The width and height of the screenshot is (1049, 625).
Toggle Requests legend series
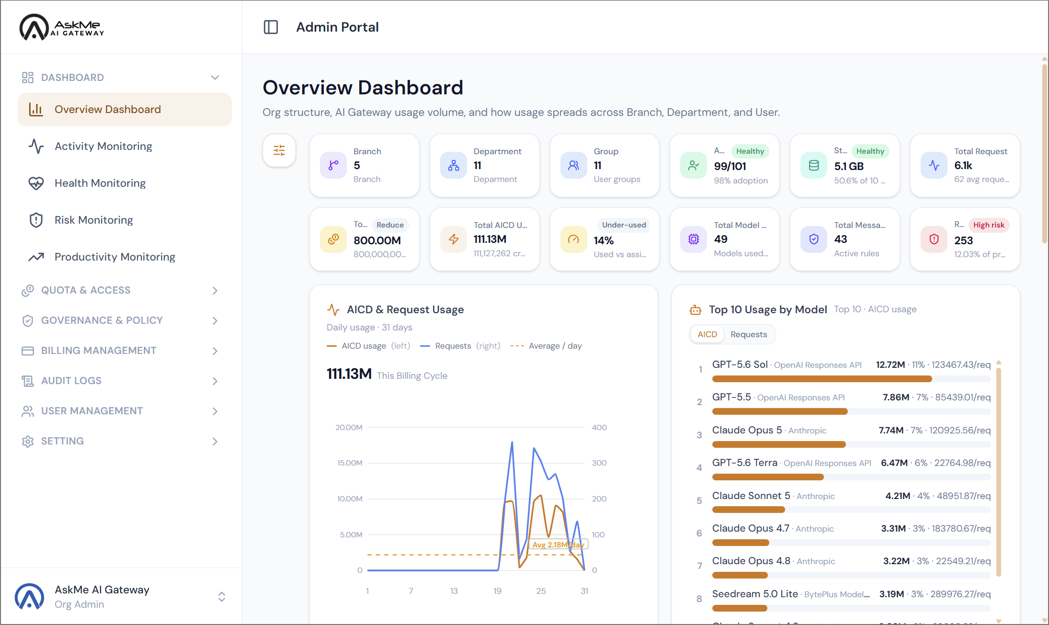(460, 346)
